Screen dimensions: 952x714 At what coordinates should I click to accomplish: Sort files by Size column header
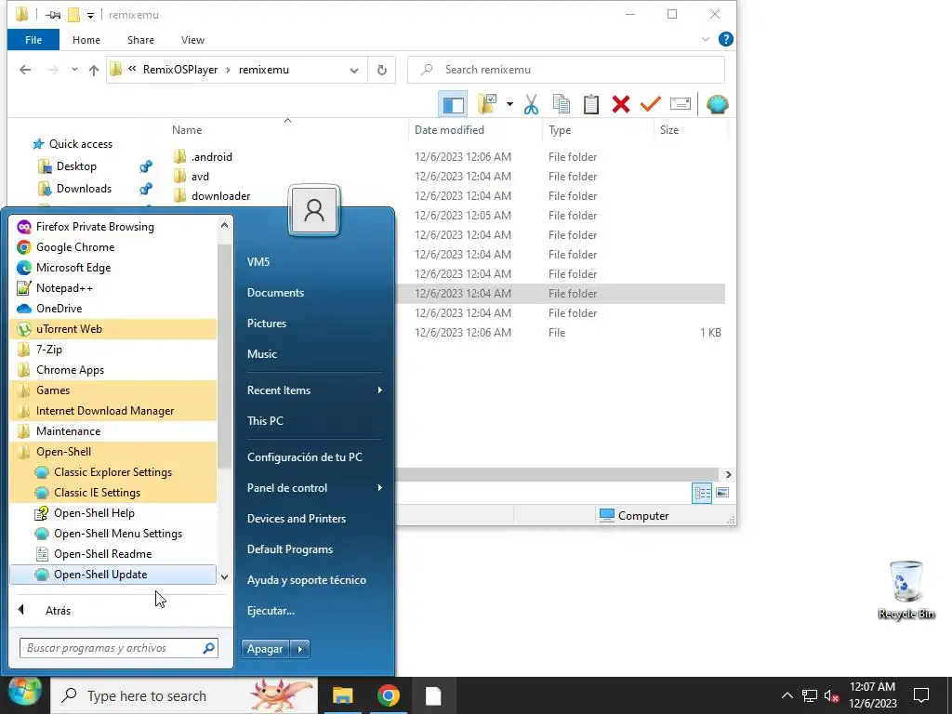click(x=669, y=130)
